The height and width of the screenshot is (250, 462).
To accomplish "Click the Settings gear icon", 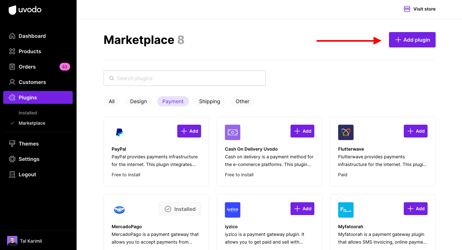I will click(x=12, y=159).
